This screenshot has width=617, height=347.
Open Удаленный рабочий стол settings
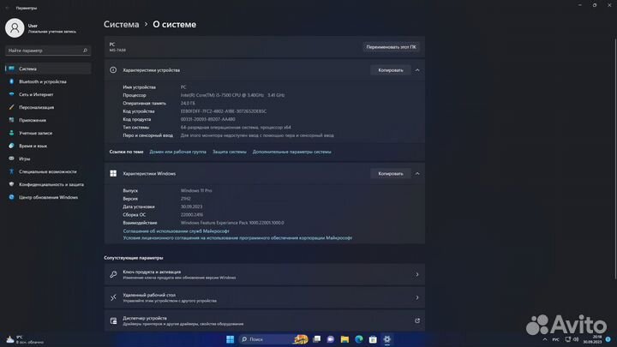pos(265,297)
